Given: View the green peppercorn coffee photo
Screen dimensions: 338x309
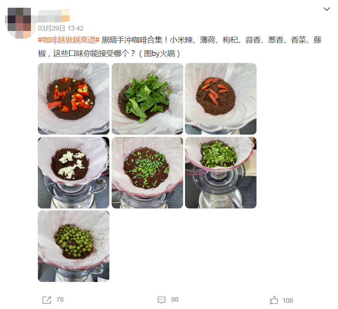Looking at the screenshot, I should (x=73, y=246).
